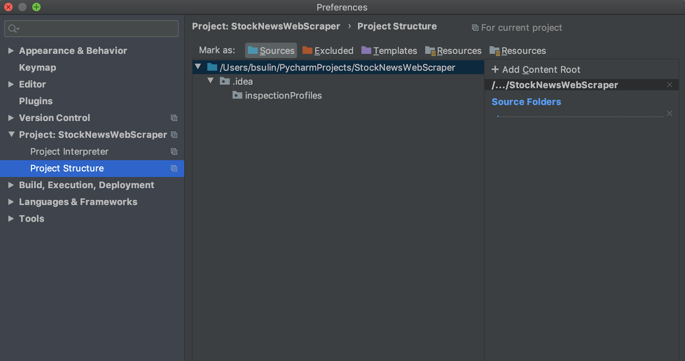
Task: Click the magnifier icon in the search field
Action: (x=13, y=29)
